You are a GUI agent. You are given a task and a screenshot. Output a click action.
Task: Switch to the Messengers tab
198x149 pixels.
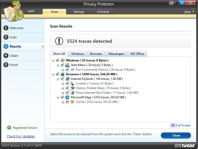(116, 54)
